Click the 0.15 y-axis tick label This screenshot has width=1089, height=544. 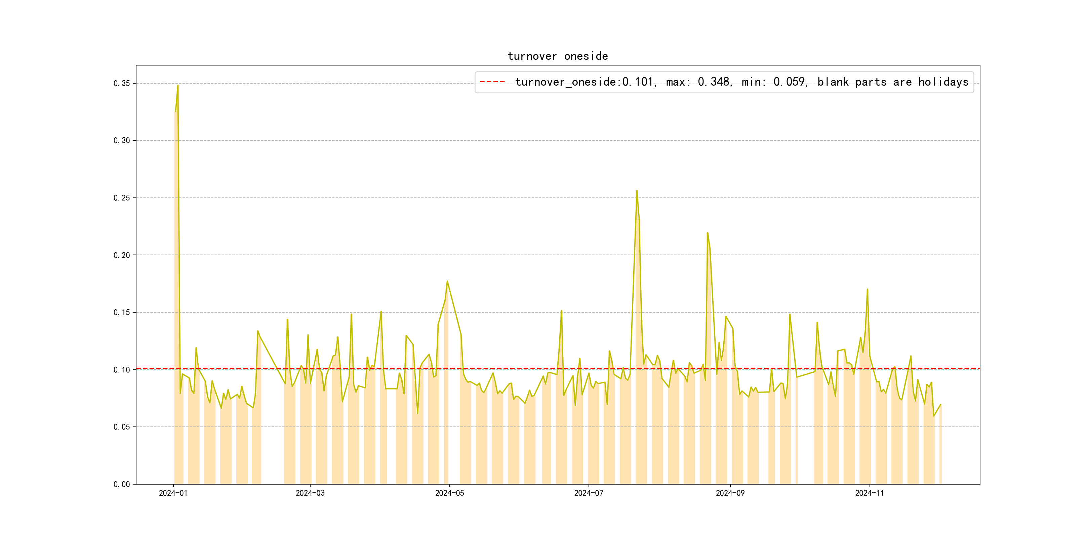click(122, 313)
